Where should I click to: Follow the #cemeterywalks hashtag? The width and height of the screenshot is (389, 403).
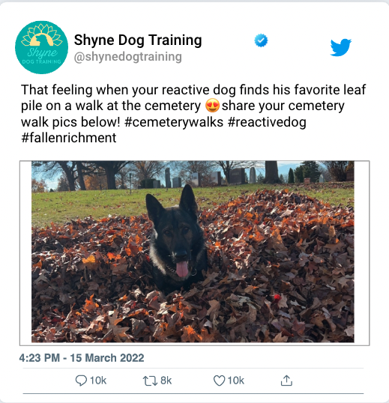[x=174, y=122]
